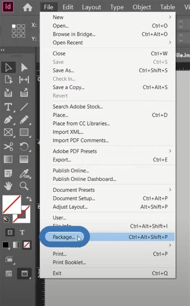Image resolution: width=190 pixels, height=306 pixels.
Task: Click the Fill color box
Action: (12, 204)
